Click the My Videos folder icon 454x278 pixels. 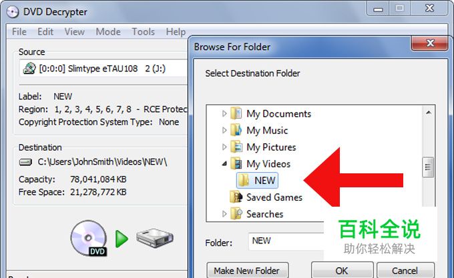pyautogui.click(x=236, y=163)
